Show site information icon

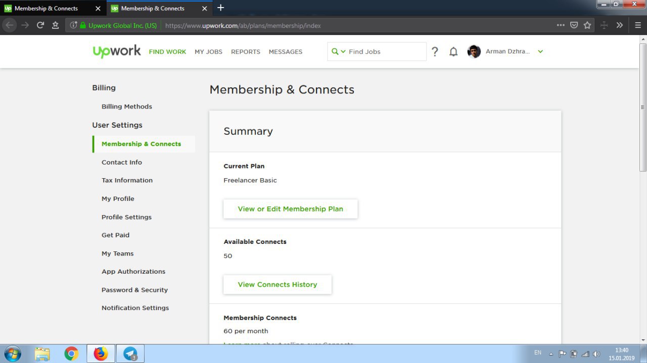73,25
